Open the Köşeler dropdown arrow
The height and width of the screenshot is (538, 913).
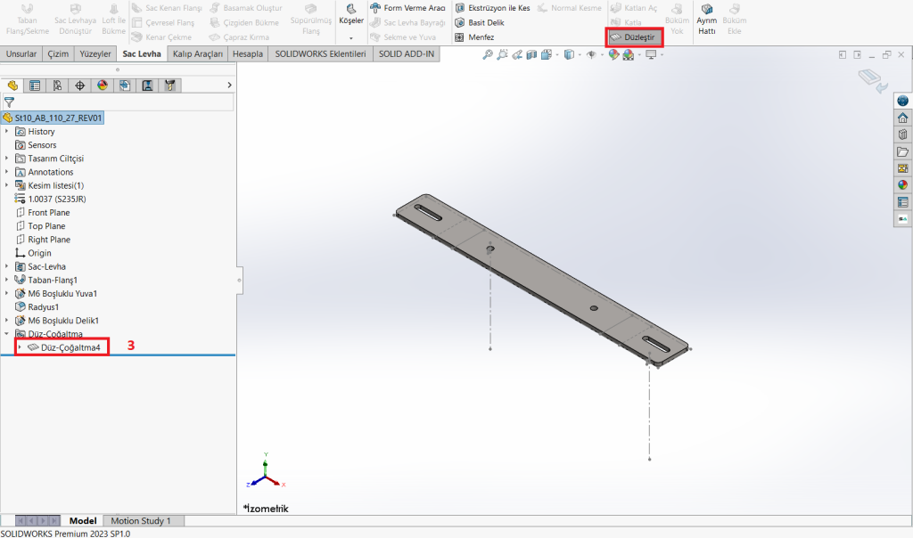[x=351, y=38]
